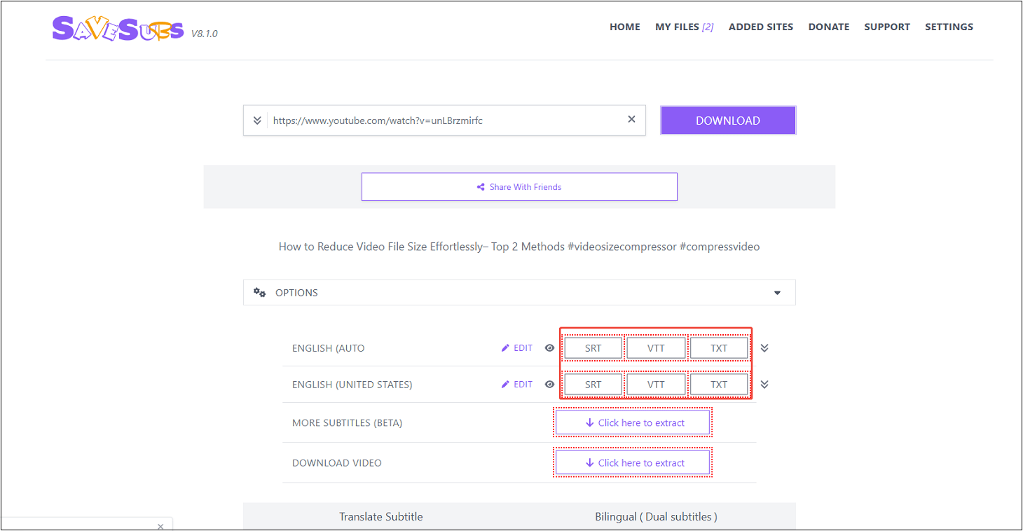This screenshot has height=531, width=1023.
Task: Click the DOWNLOAD button
Action: coord(727,120)
